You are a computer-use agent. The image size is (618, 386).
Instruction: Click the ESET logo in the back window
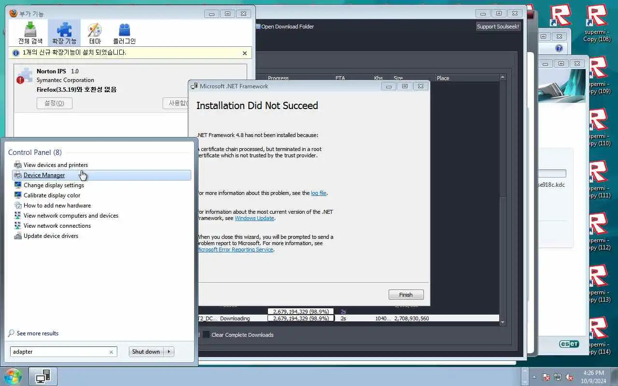click(569, 344)
